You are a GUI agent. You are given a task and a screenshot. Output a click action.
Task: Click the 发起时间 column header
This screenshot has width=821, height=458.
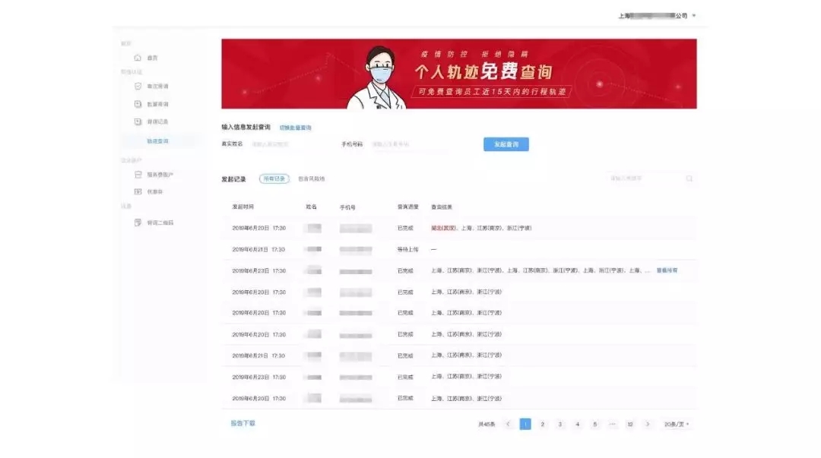(243, 207)
